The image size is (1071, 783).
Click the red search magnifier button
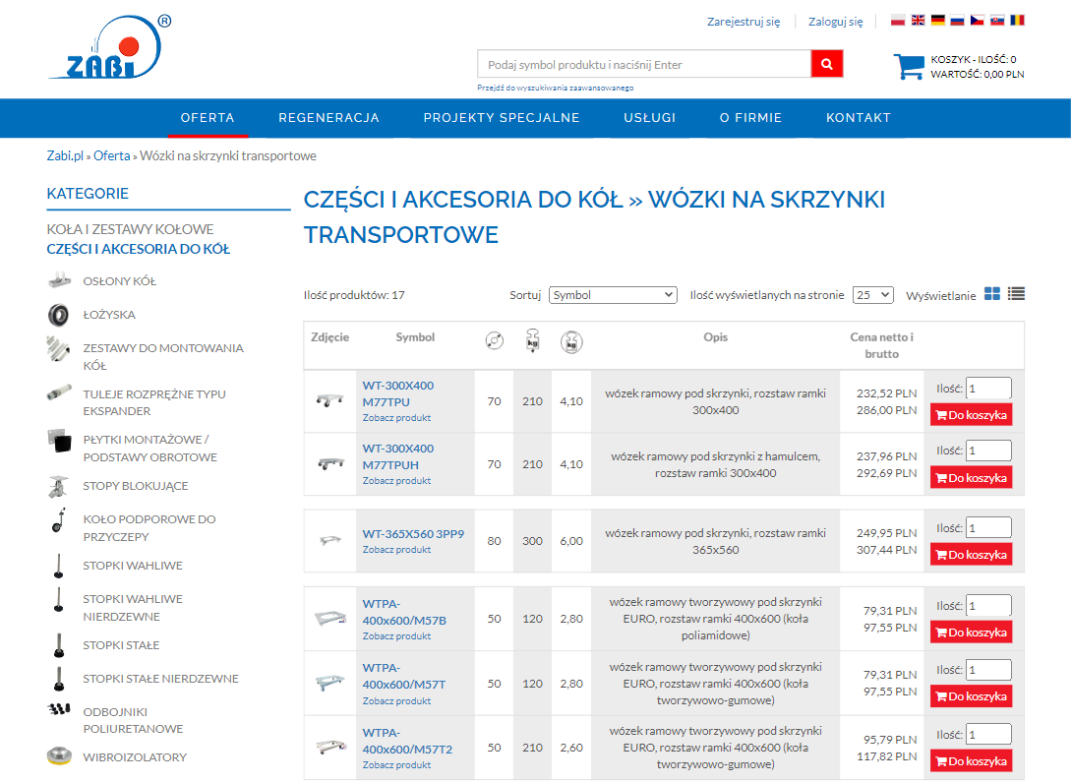(x=826, y=64)
